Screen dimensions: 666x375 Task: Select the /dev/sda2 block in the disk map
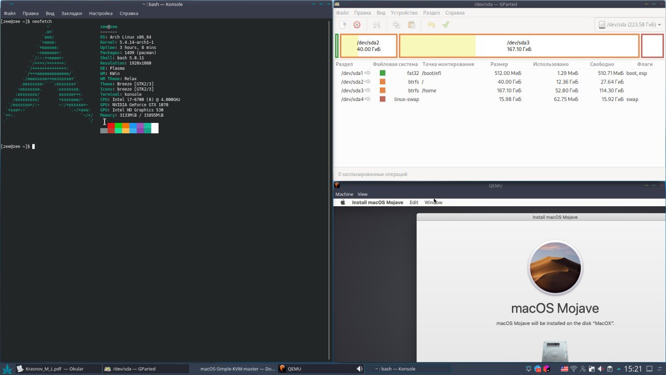tap(368, 46)
